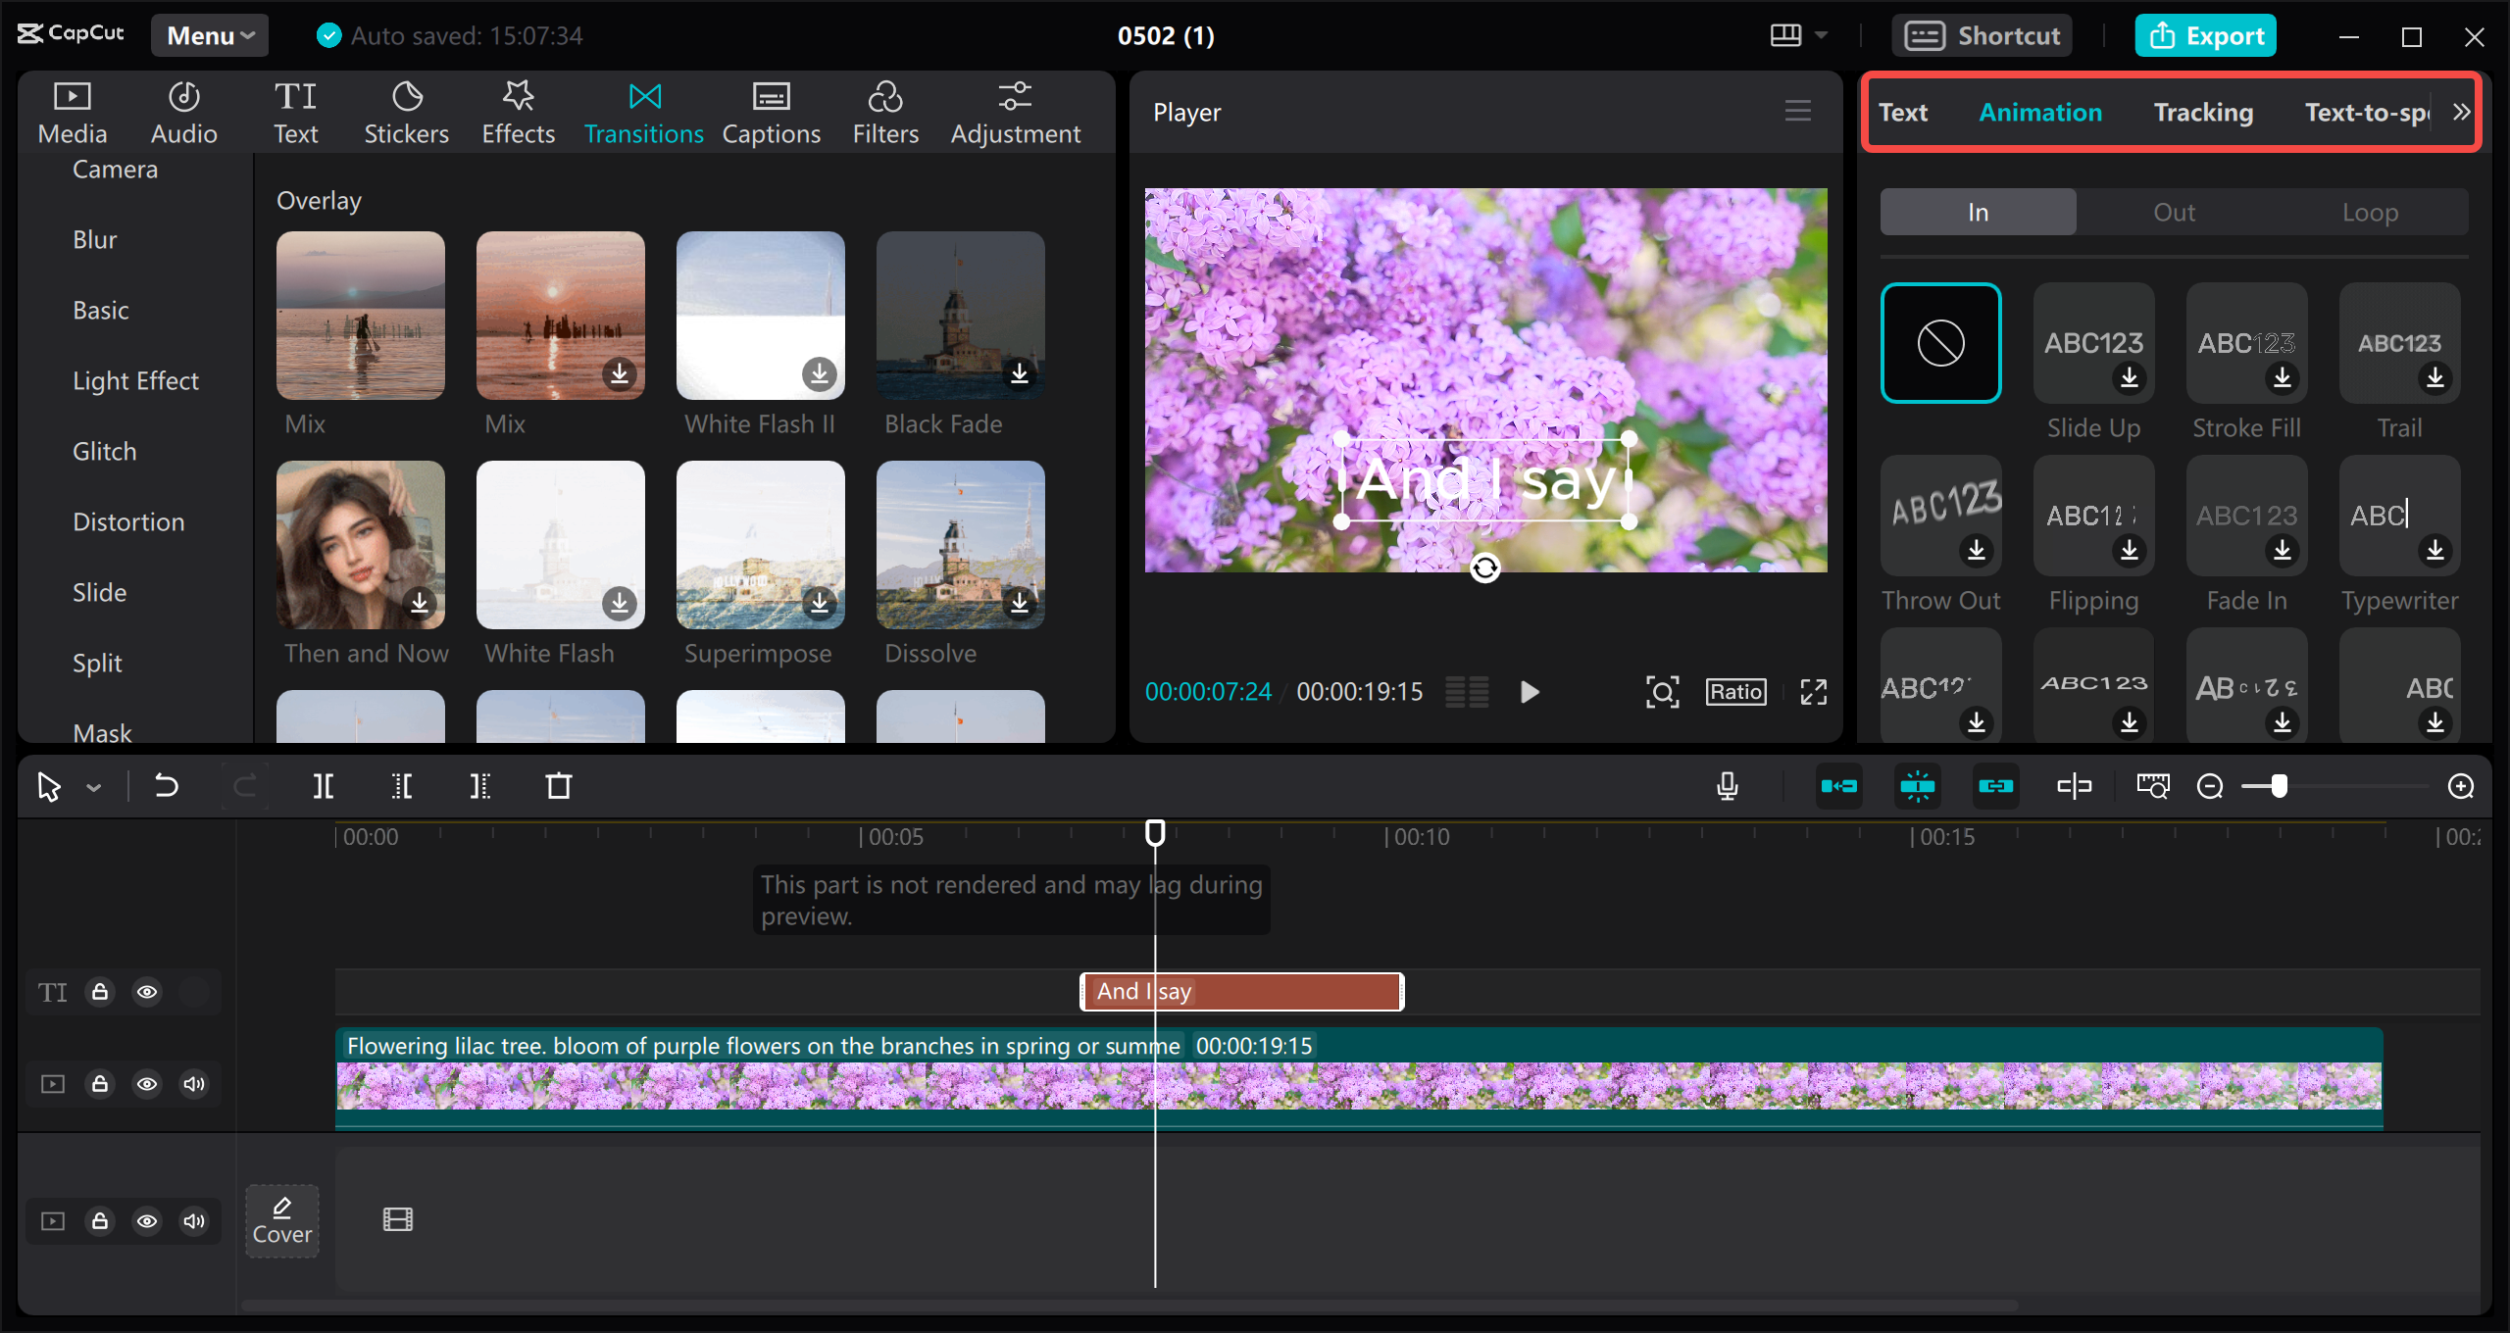Click the Export button

2206,35
